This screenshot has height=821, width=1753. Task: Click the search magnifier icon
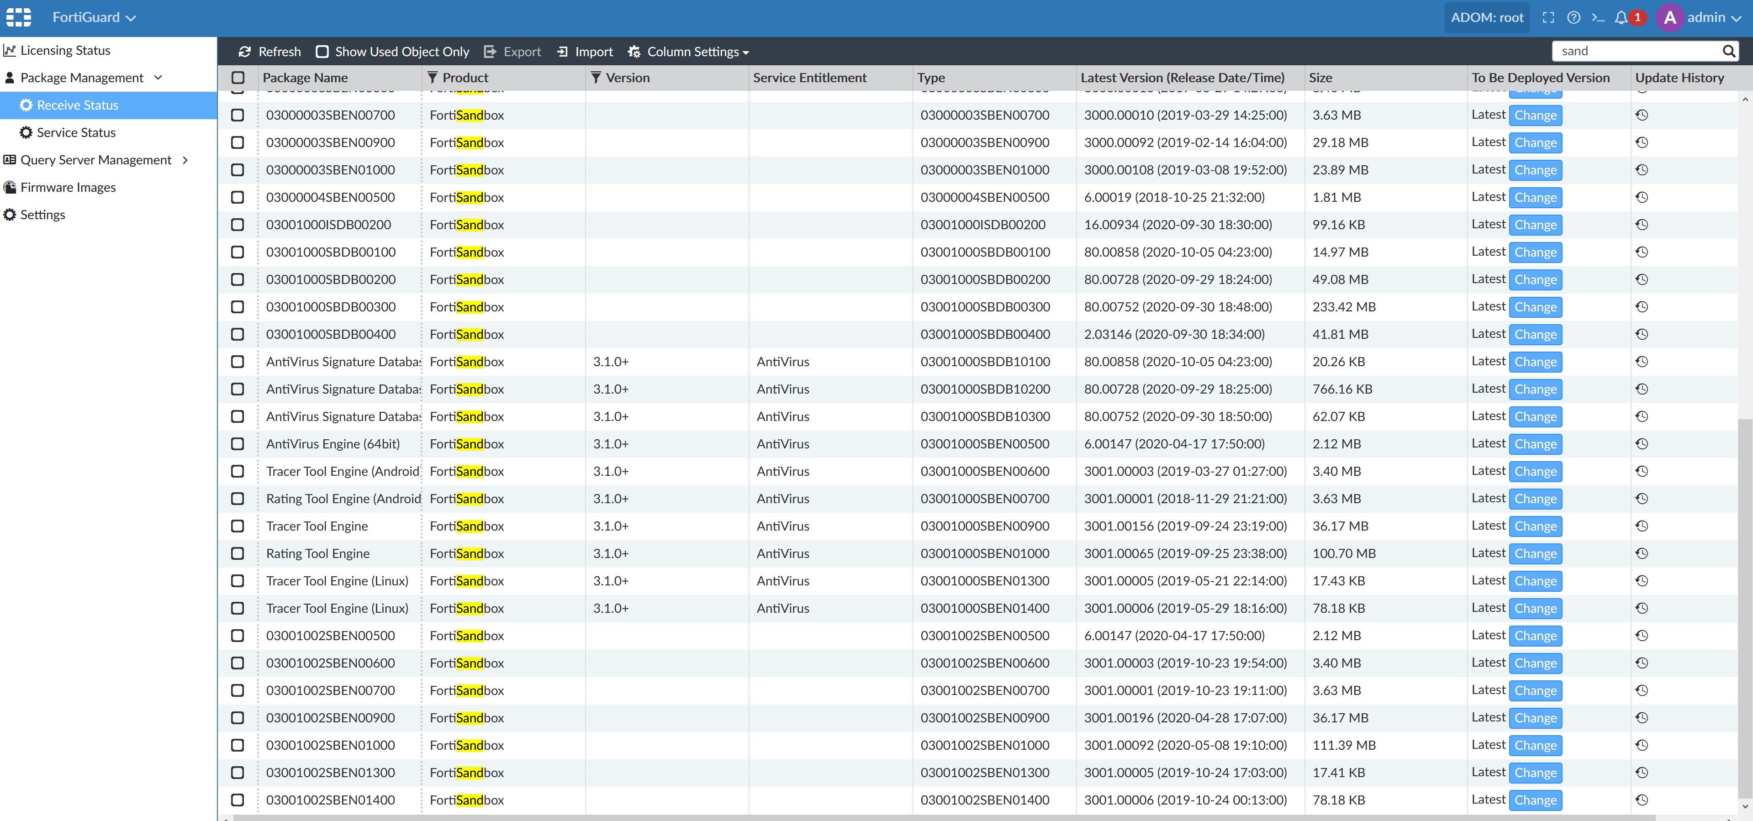(1728, 51)
